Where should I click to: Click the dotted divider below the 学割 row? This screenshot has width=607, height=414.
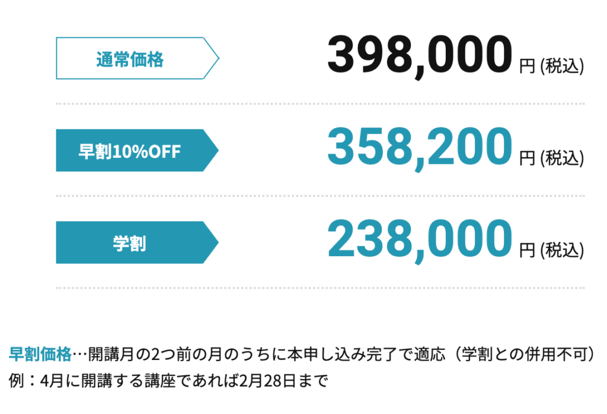click(x=320, y=288)
